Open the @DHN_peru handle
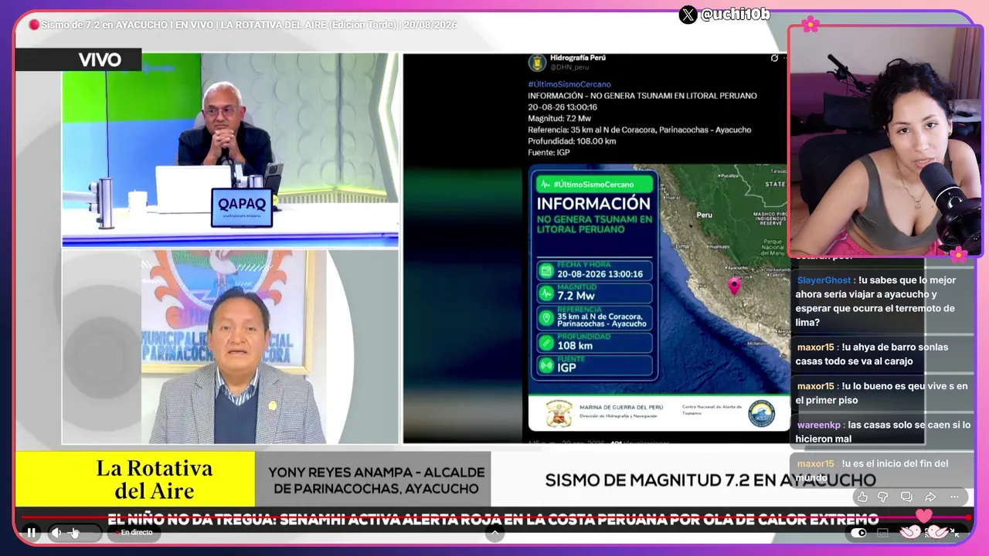Screen dimensions: 989x556 569,67
